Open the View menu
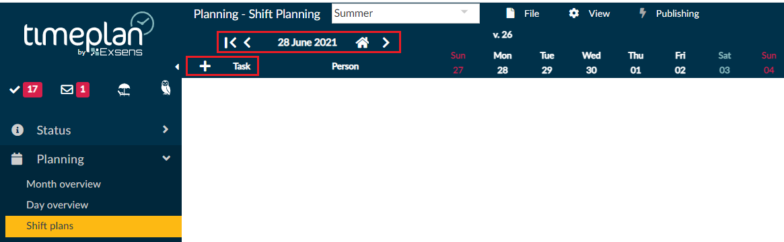 tap(589, 13)
